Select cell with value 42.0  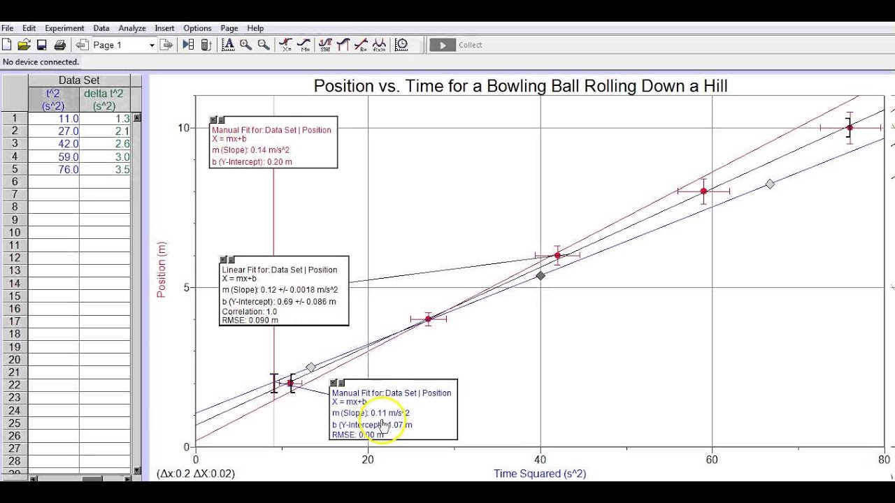point(54,144)
